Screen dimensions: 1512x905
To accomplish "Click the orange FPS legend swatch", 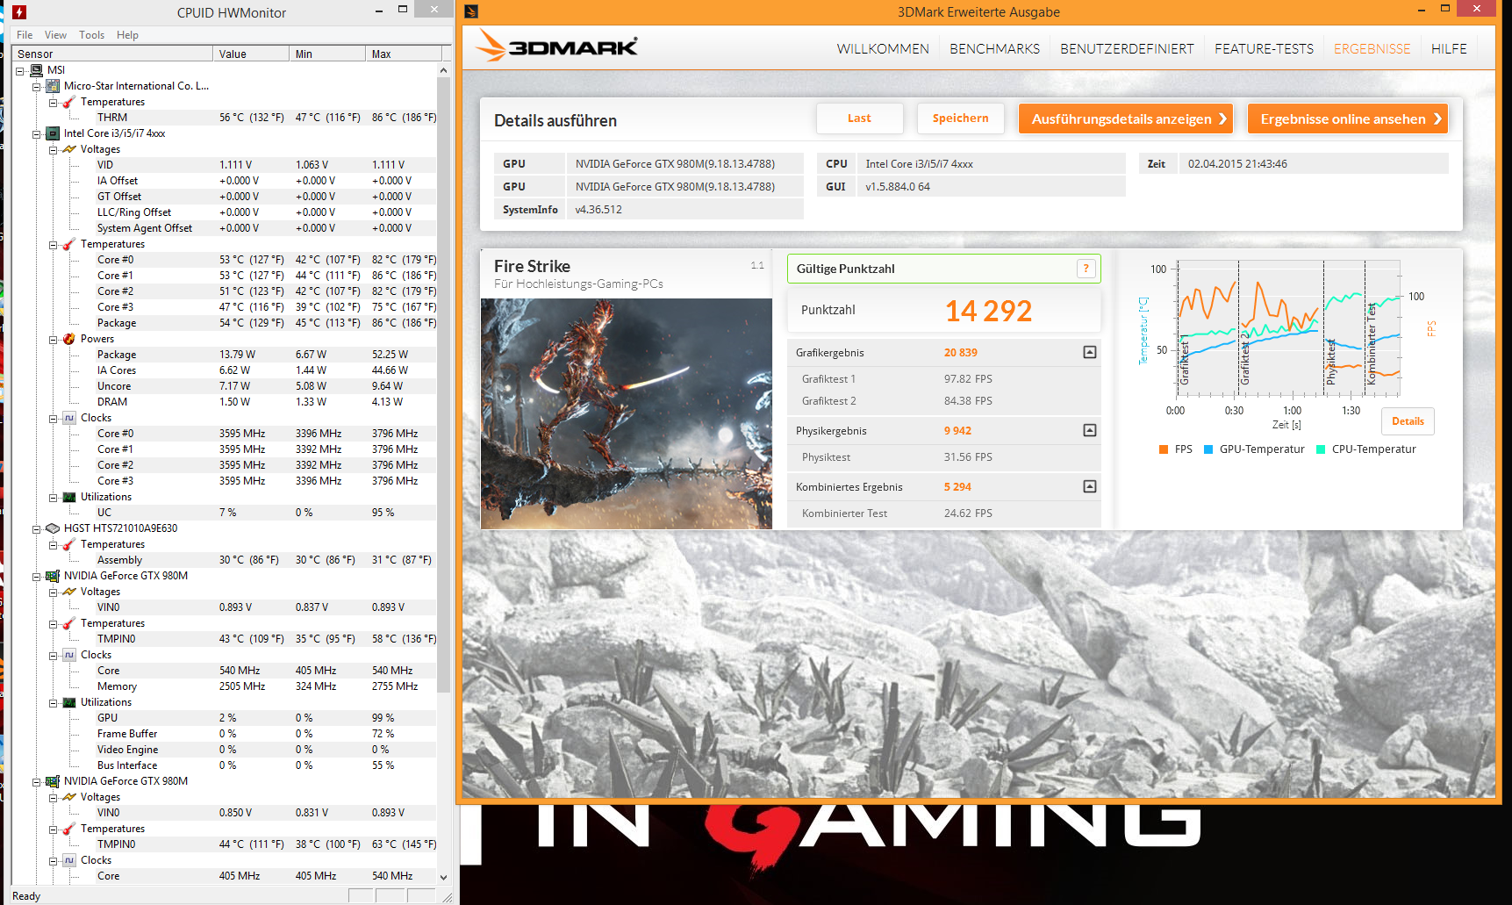I will [x=1163, y=449].
